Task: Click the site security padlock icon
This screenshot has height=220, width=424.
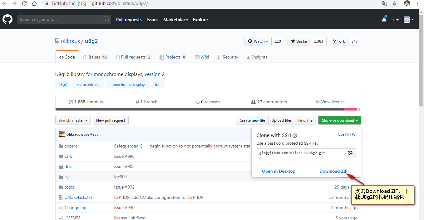Action: click(47, 4)
